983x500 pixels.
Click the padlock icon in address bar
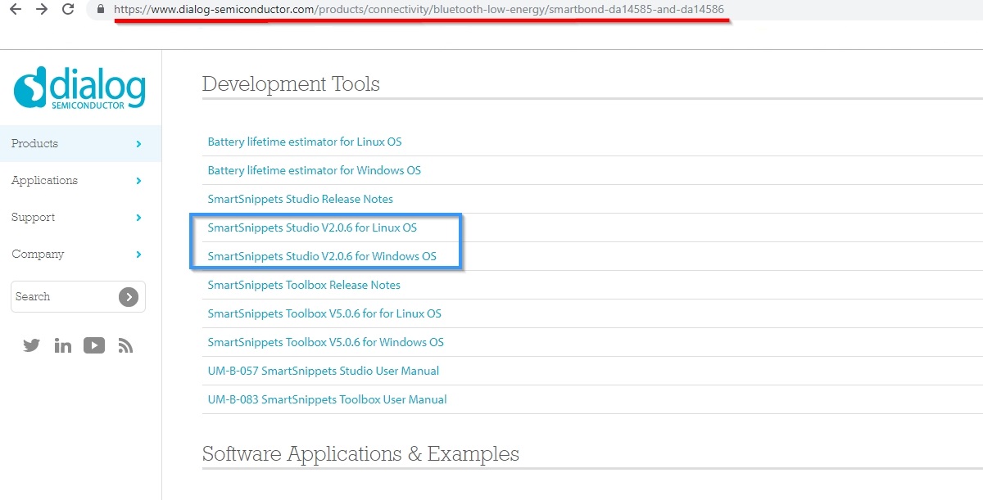101,10
